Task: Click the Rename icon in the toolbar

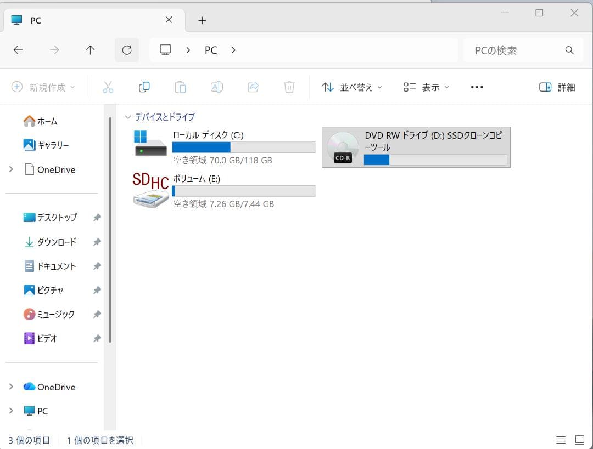Action: [x=216, y=87]
